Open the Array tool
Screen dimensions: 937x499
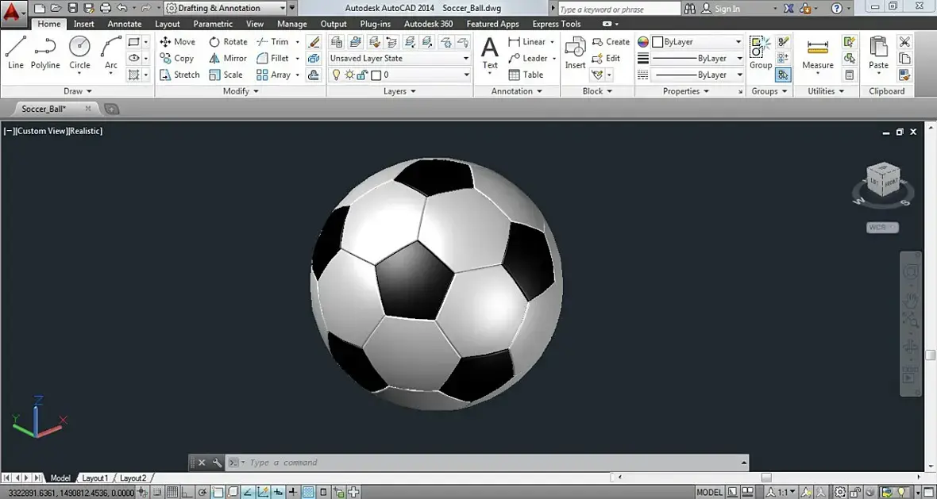[273, 75]
